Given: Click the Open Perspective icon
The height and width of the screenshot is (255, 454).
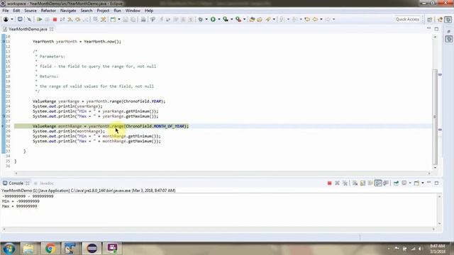Looking at the screenshot, I should tap(429, 19).
